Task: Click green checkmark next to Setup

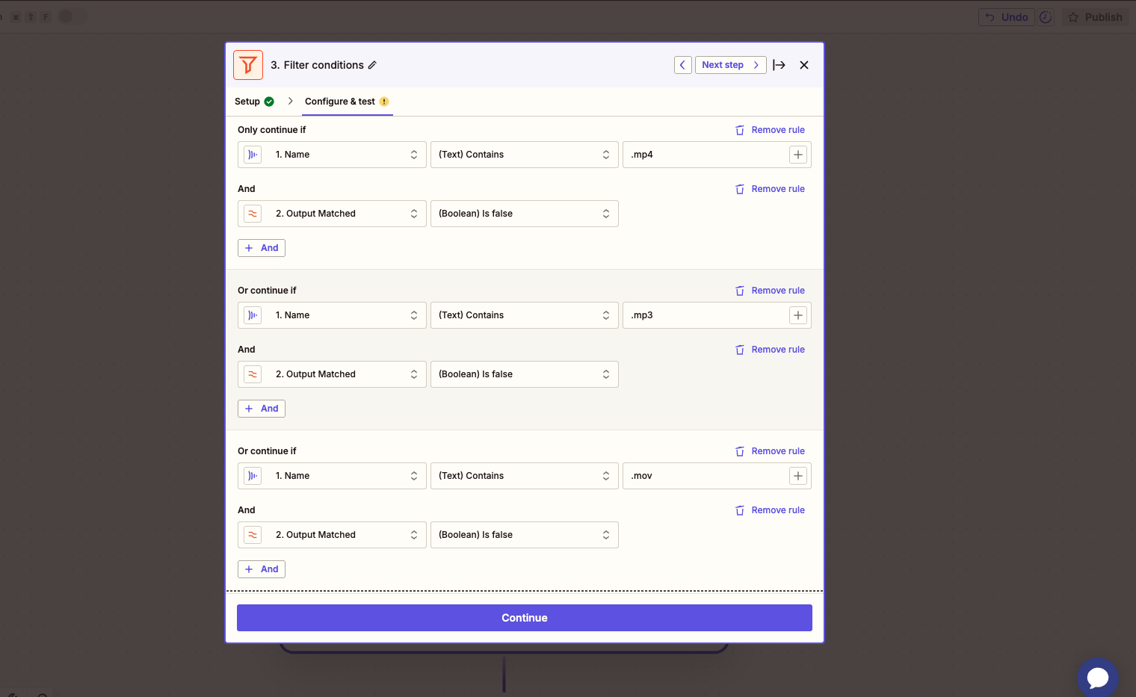Action: click(x=269, y=102)
